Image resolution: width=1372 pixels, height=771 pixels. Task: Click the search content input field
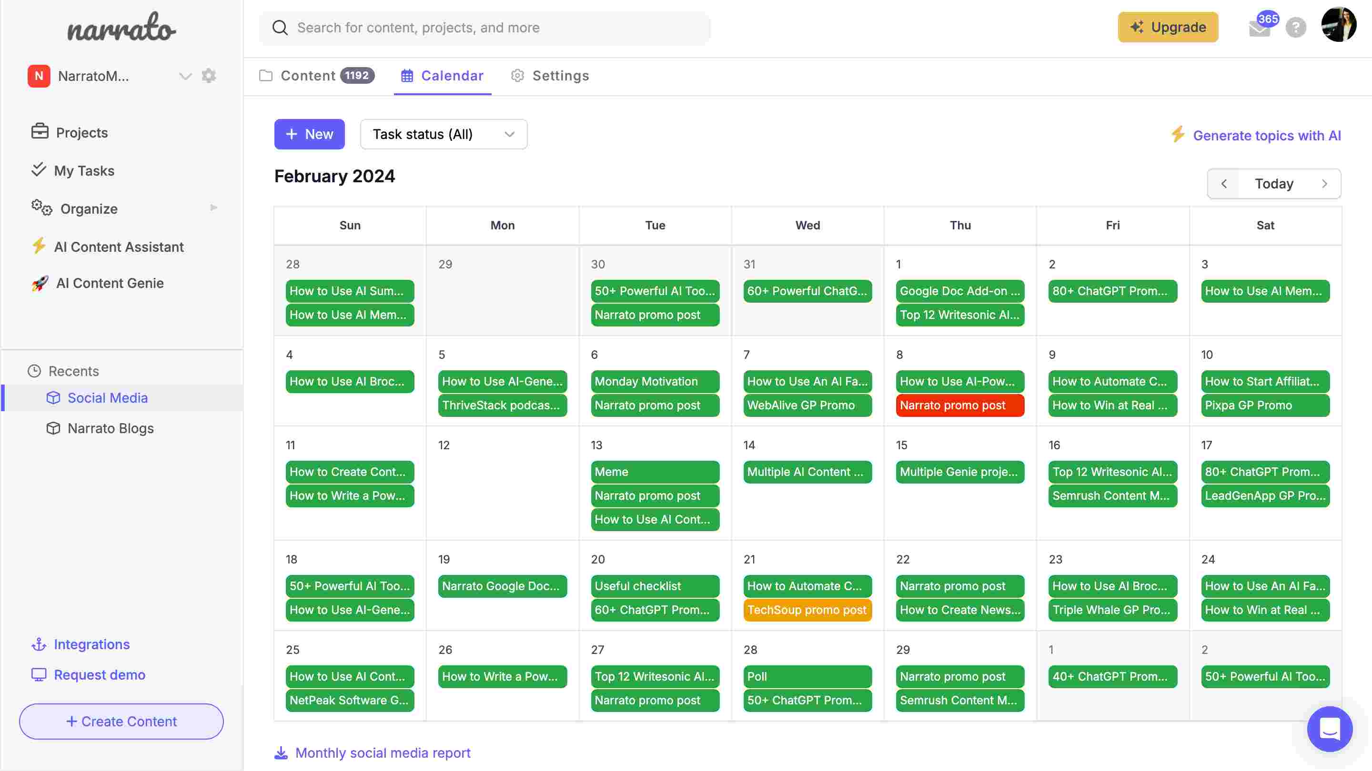(484, 28)
